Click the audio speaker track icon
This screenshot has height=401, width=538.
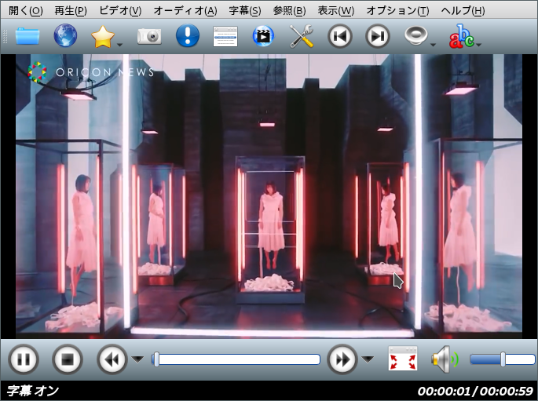[415, 35]
